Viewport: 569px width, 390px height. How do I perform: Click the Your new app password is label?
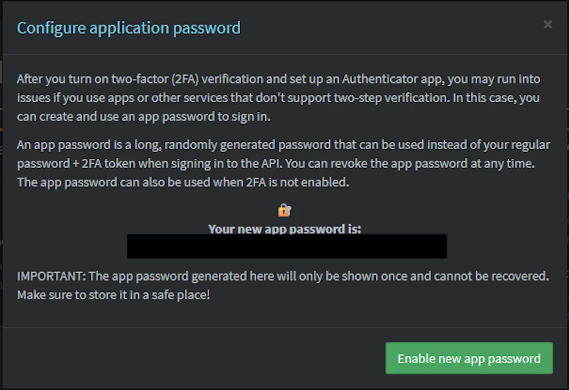[x=284, y=229]
